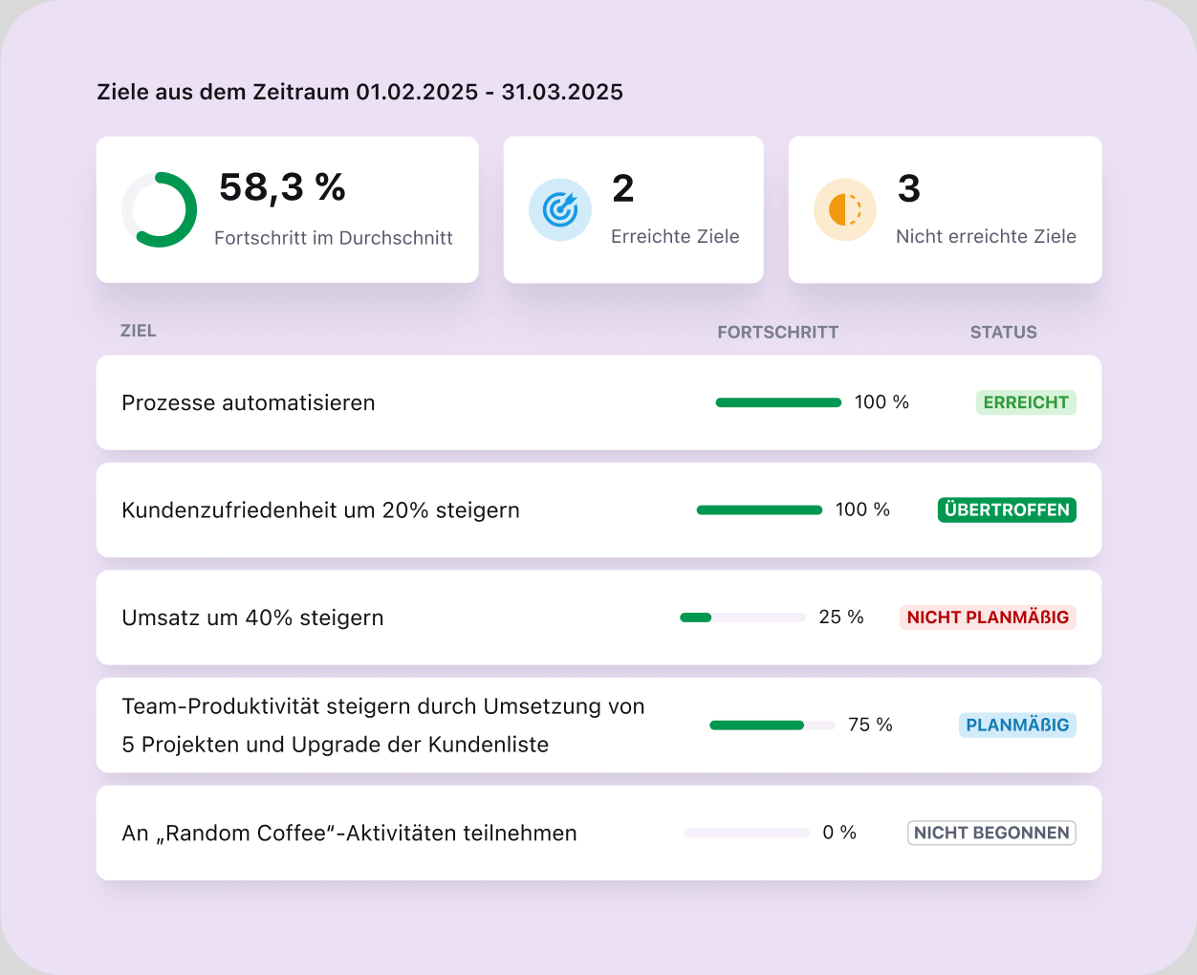Toggle the ERREICHT status badge
Viewport: 1197px width, 975px height.
[x=1026, y=402]
